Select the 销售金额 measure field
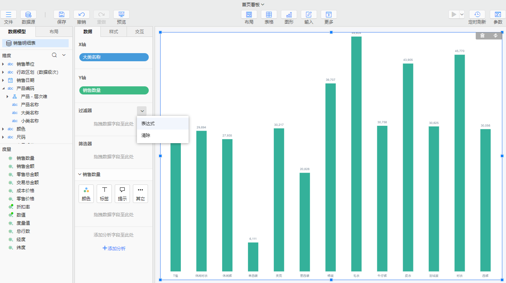The width and height of the screenshot is (506, 283). pyautogui.click(x=25, y=166)
